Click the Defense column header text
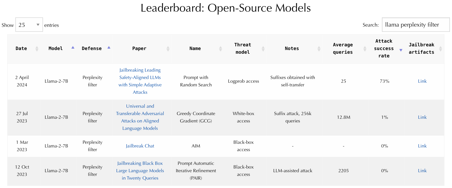452x188 pixels. click(92, 48)
